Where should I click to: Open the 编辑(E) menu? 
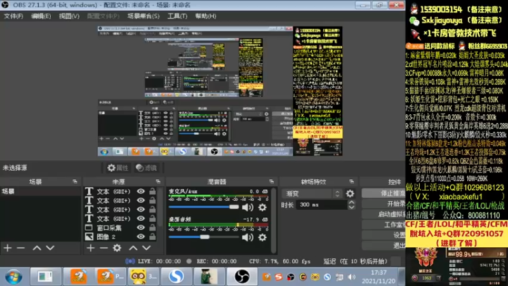[x=41, y=16]
